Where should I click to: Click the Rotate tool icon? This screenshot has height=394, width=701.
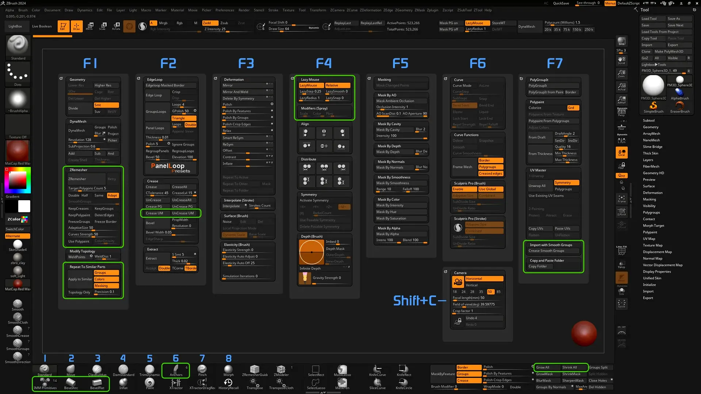116,26
